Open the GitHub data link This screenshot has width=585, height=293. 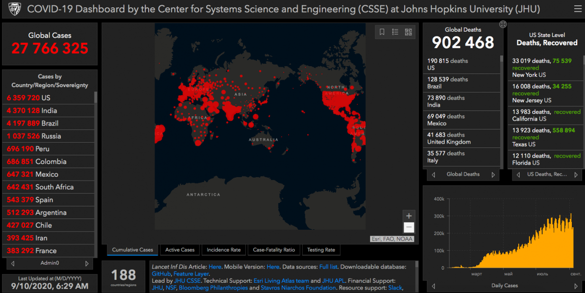pyautogui.click(x=161, y=274)
